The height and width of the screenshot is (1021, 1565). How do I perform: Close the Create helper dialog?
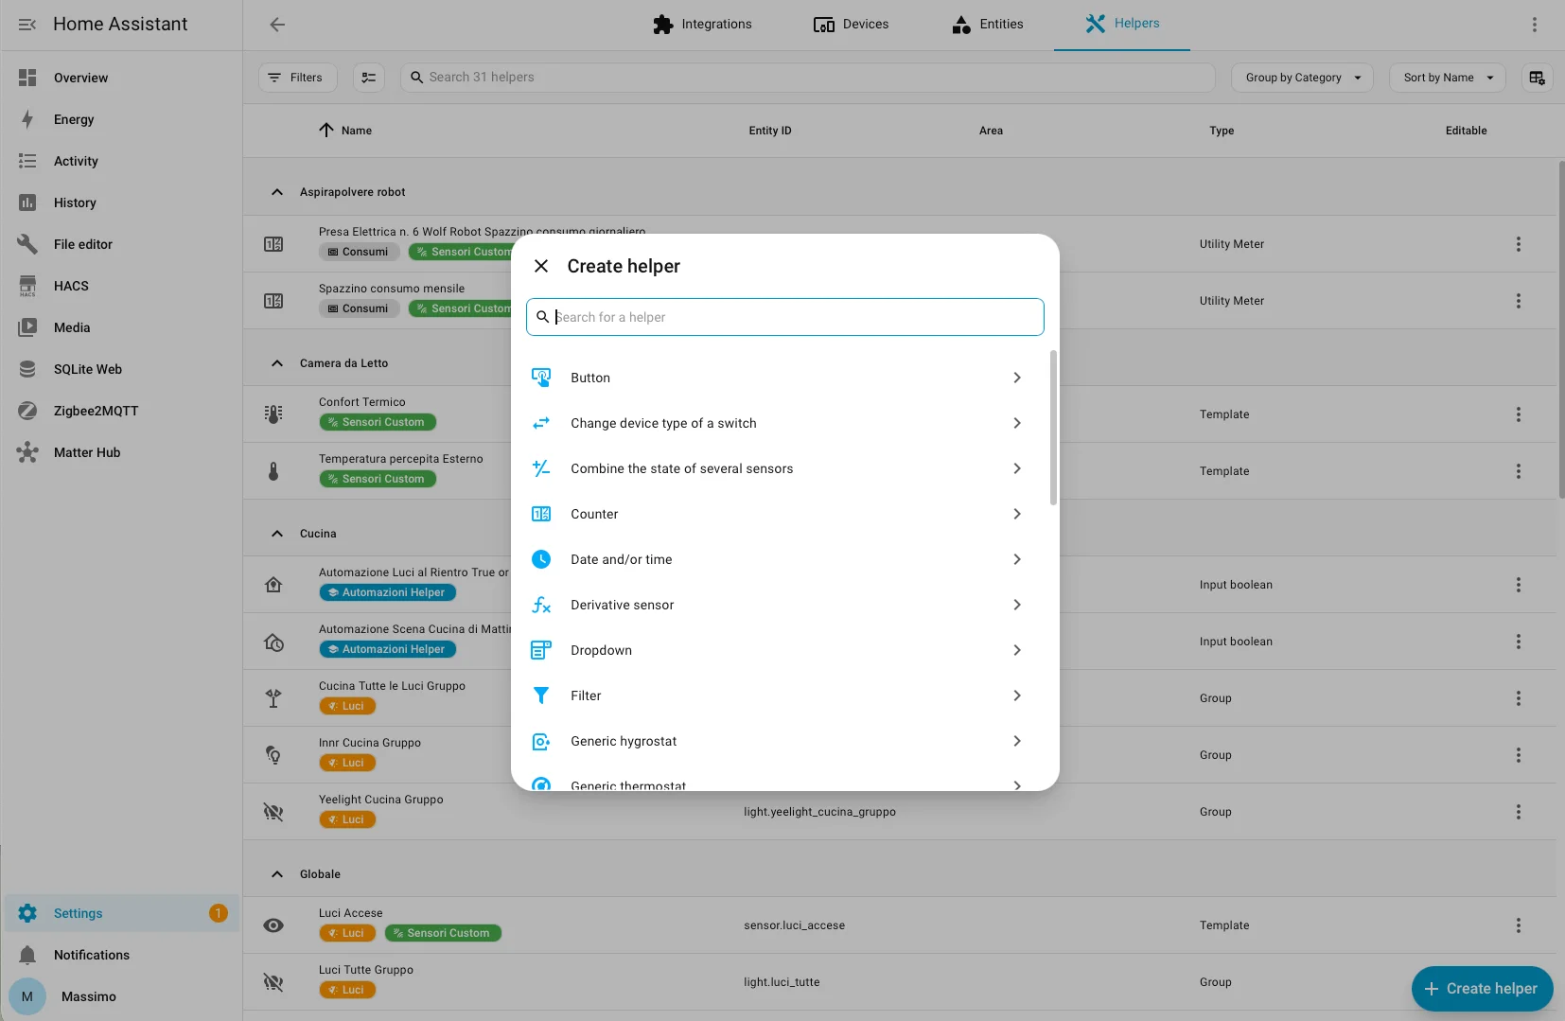(x=541, y=266)
